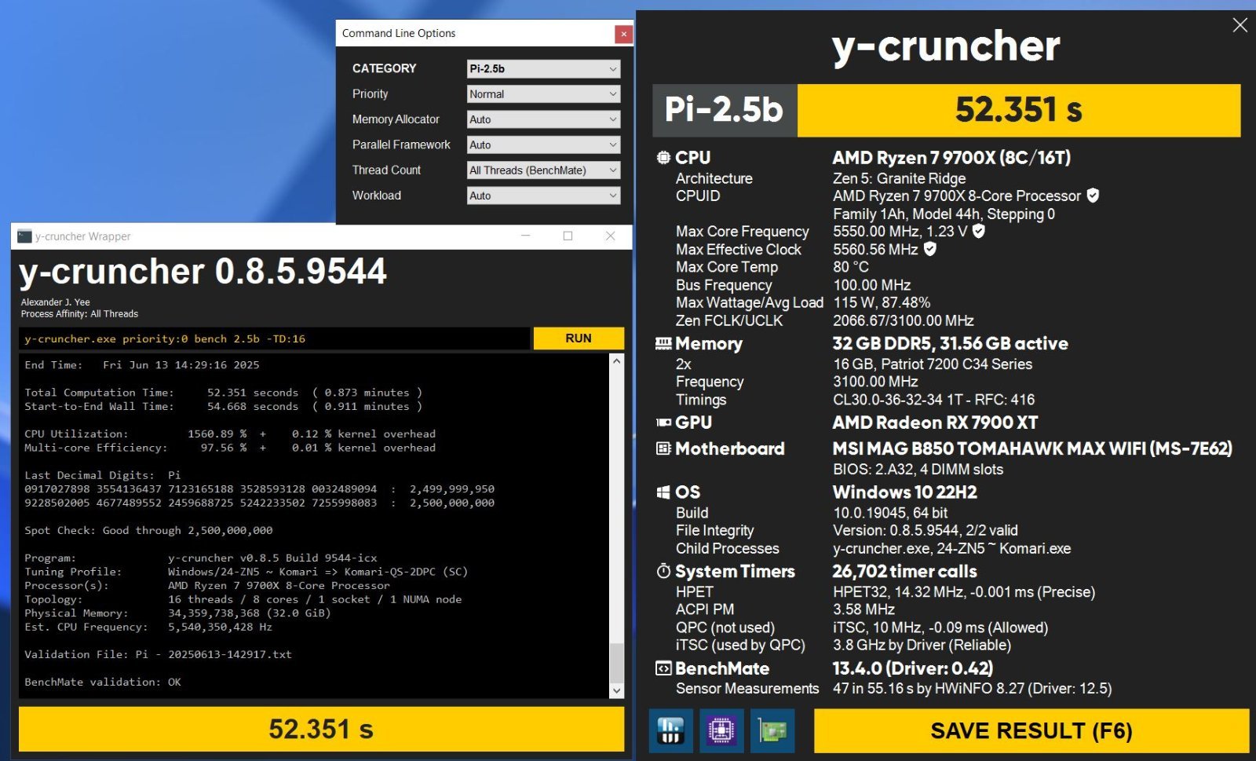Click the y-cruncher Wrapper title bar icon
This screenshot has width=1256, height=761.
[x=24, y=236]
